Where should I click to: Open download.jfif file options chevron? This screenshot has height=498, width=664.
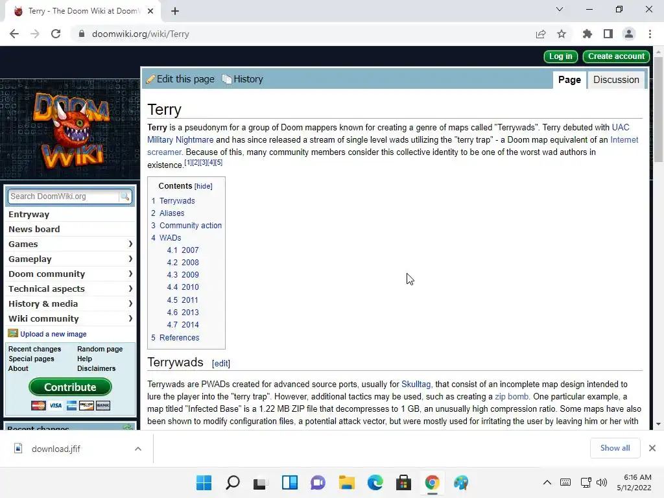138,449
